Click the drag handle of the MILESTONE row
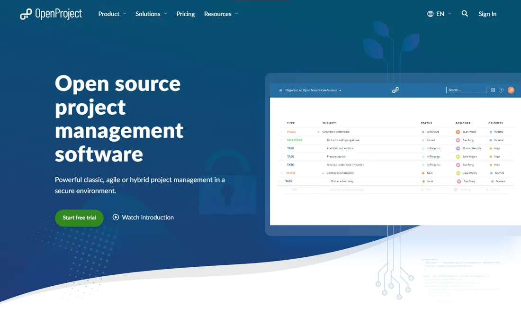 281,140
